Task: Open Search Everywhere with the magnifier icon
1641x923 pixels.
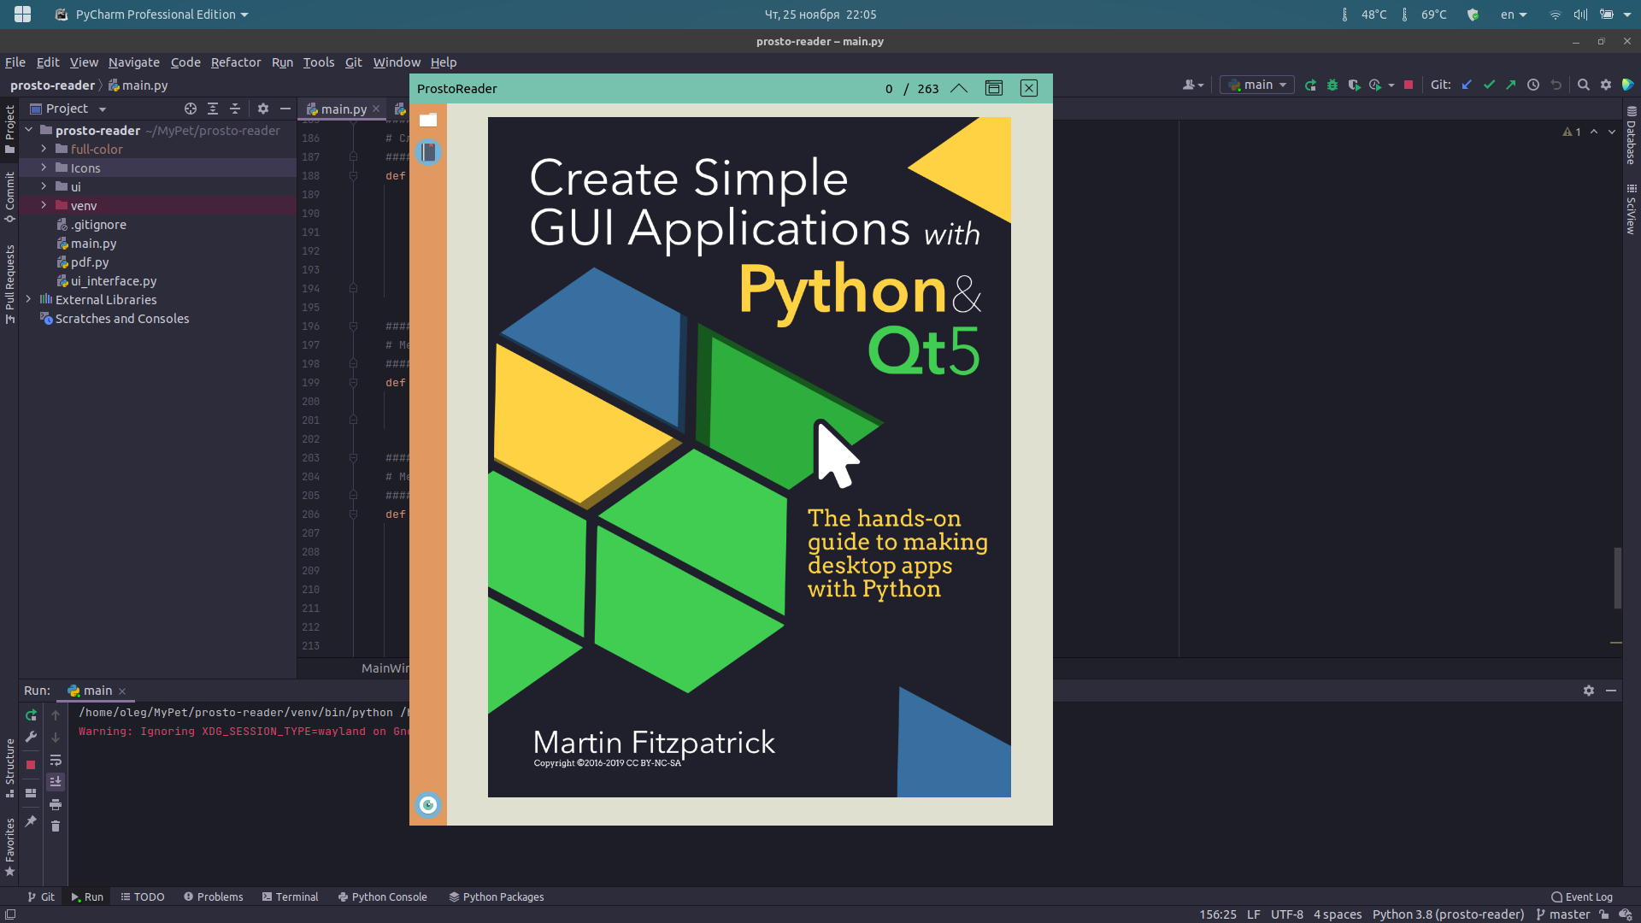Action: coord(1584,85)
